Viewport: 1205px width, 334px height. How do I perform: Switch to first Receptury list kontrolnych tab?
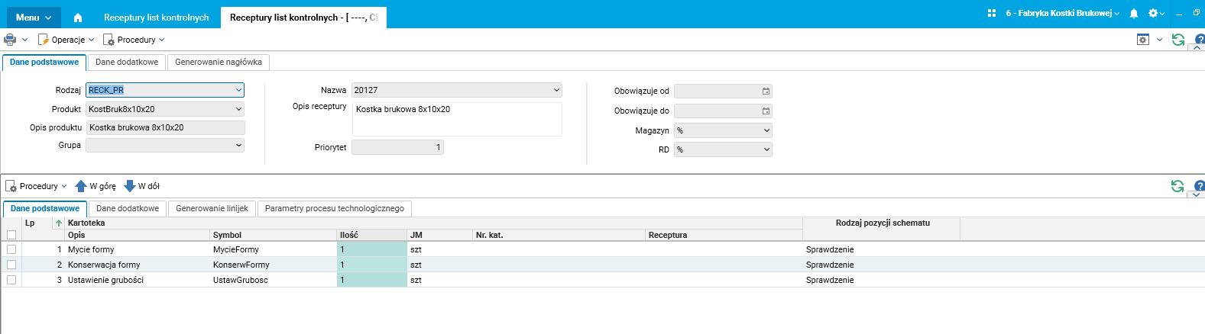[156, 18]
